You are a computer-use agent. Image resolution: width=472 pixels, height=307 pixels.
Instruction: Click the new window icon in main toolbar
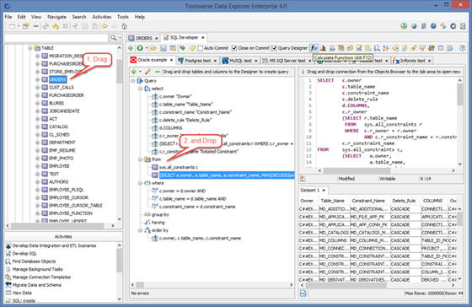12,26
